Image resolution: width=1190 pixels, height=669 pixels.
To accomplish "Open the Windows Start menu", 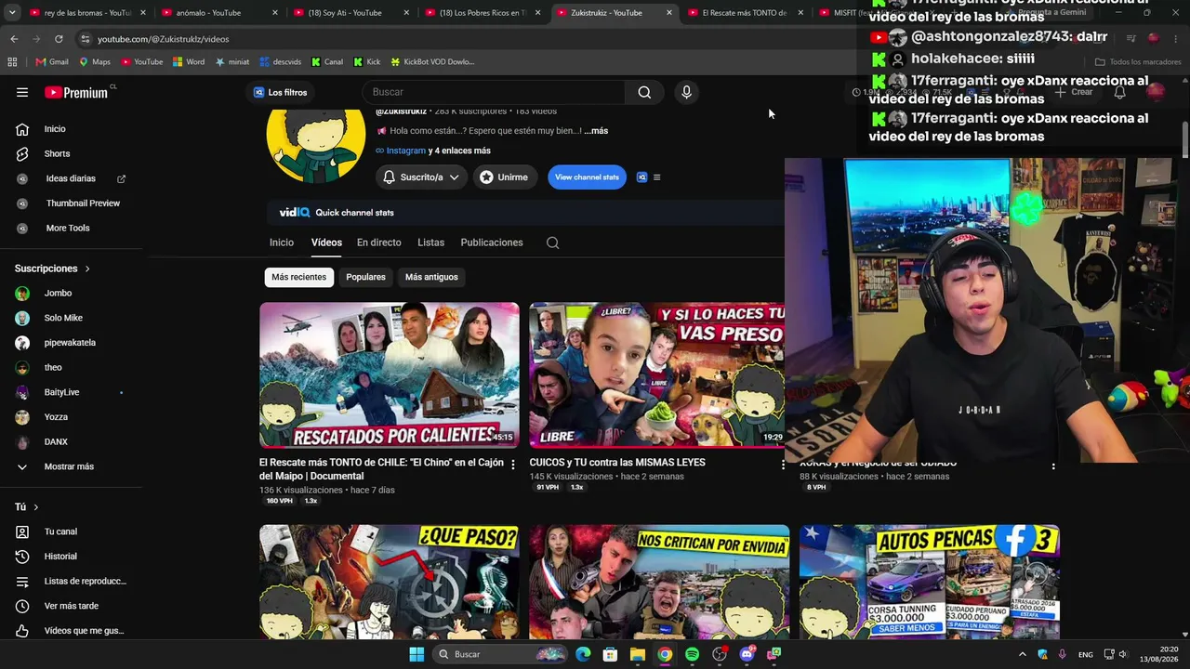I will (x=416, y=654).
